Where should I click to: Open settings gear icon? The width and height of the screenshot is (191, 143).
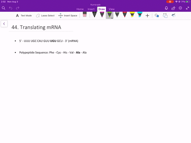click(180, 8)
